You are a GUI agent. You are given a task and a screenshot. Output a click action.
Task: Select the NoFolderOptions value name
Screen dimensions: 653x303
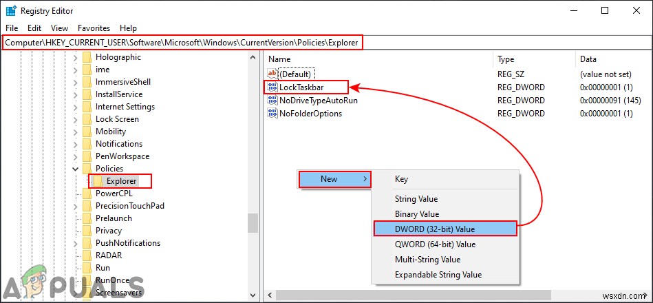click(311, 114)
